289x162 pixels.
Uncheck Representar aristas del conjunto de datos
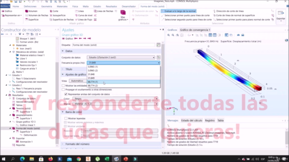[66, 94]
